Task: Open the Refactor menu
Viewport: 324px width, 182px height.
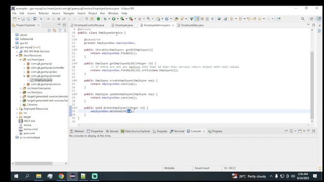Action: [44, 13]
